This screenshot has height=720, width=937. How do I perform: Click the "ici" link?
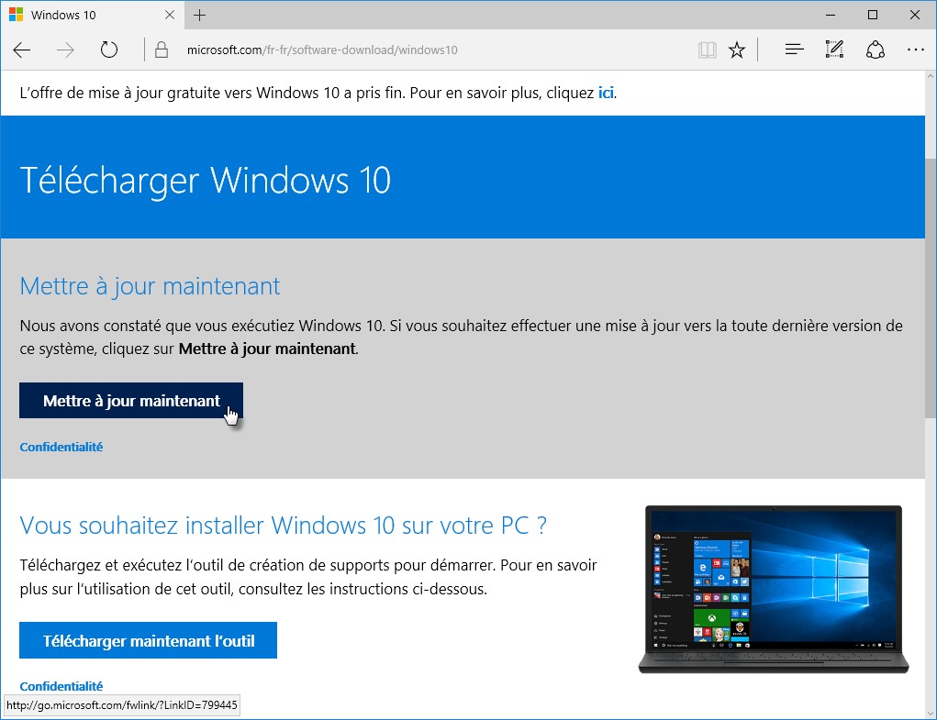tap(606, 94)
